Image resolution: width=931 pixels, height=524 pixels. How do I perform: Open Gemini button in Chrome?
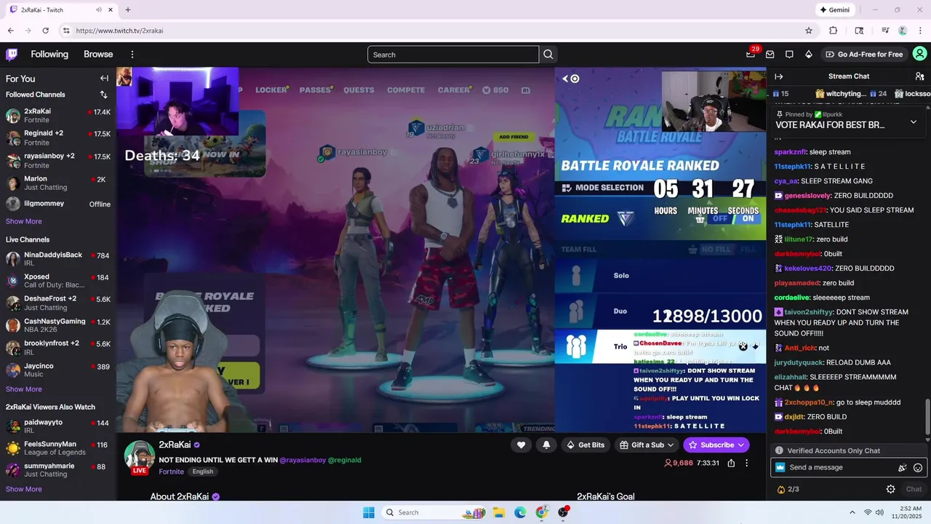[x=834, y=10]
